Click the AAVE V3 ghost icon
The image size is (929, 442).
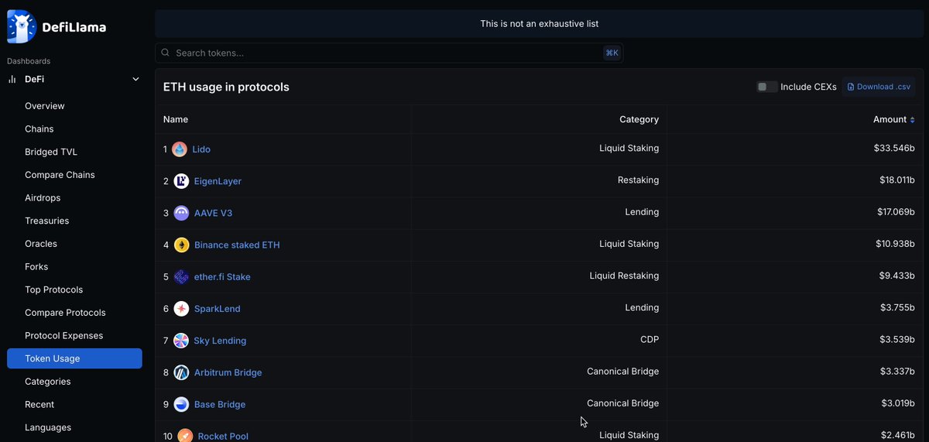[x=181, y=213]
